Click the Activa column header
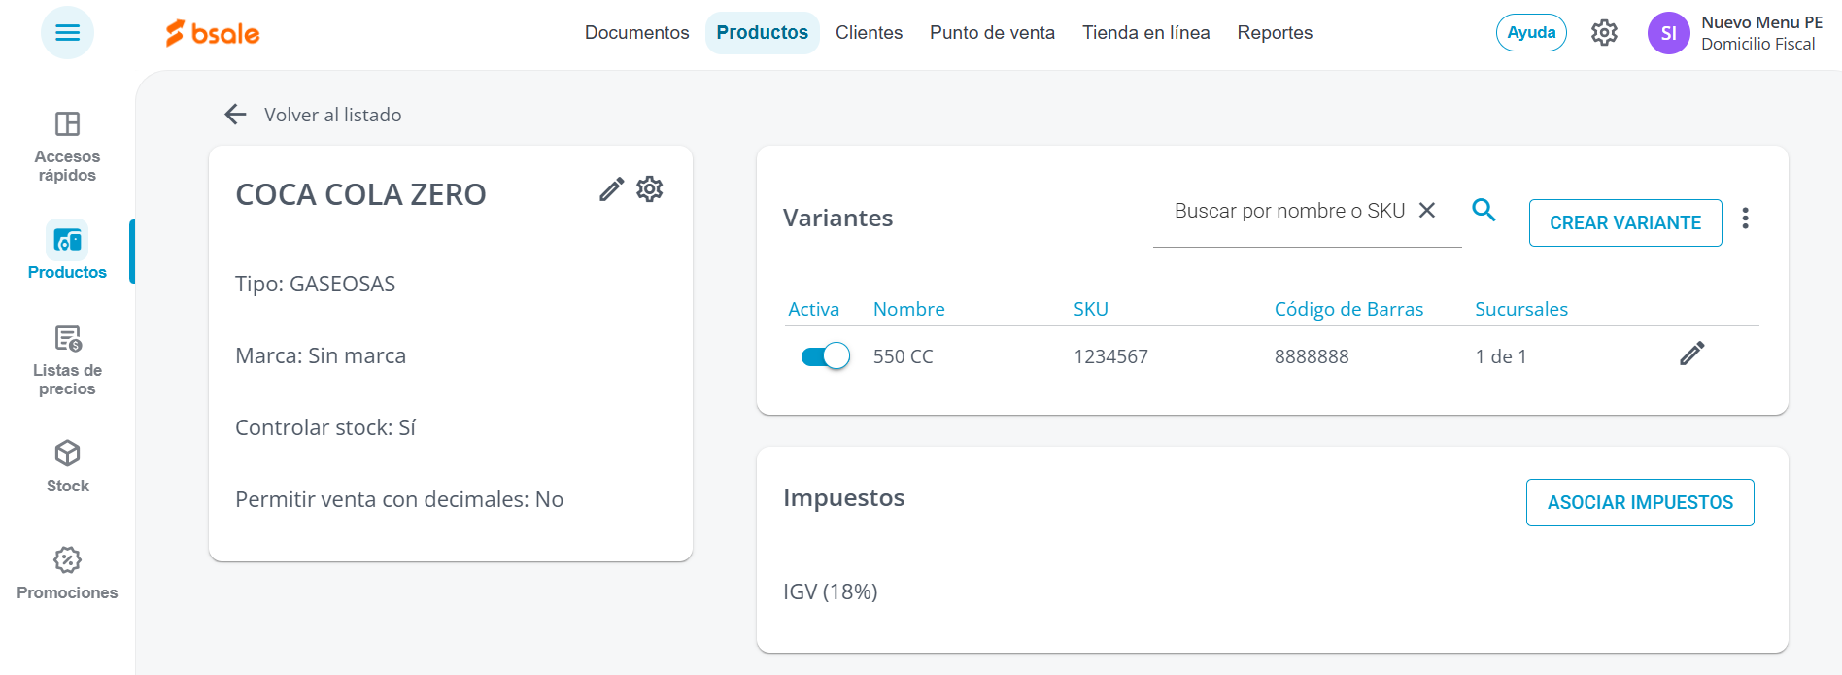This screenshot has height=675, width=1842. pyautogui.click(x=813, y=309)
